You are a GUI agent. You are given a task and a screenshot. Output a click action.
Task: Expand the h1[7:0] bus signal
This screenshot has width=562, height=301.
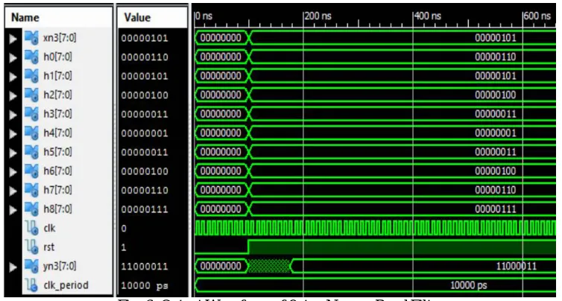click(13, 76)
